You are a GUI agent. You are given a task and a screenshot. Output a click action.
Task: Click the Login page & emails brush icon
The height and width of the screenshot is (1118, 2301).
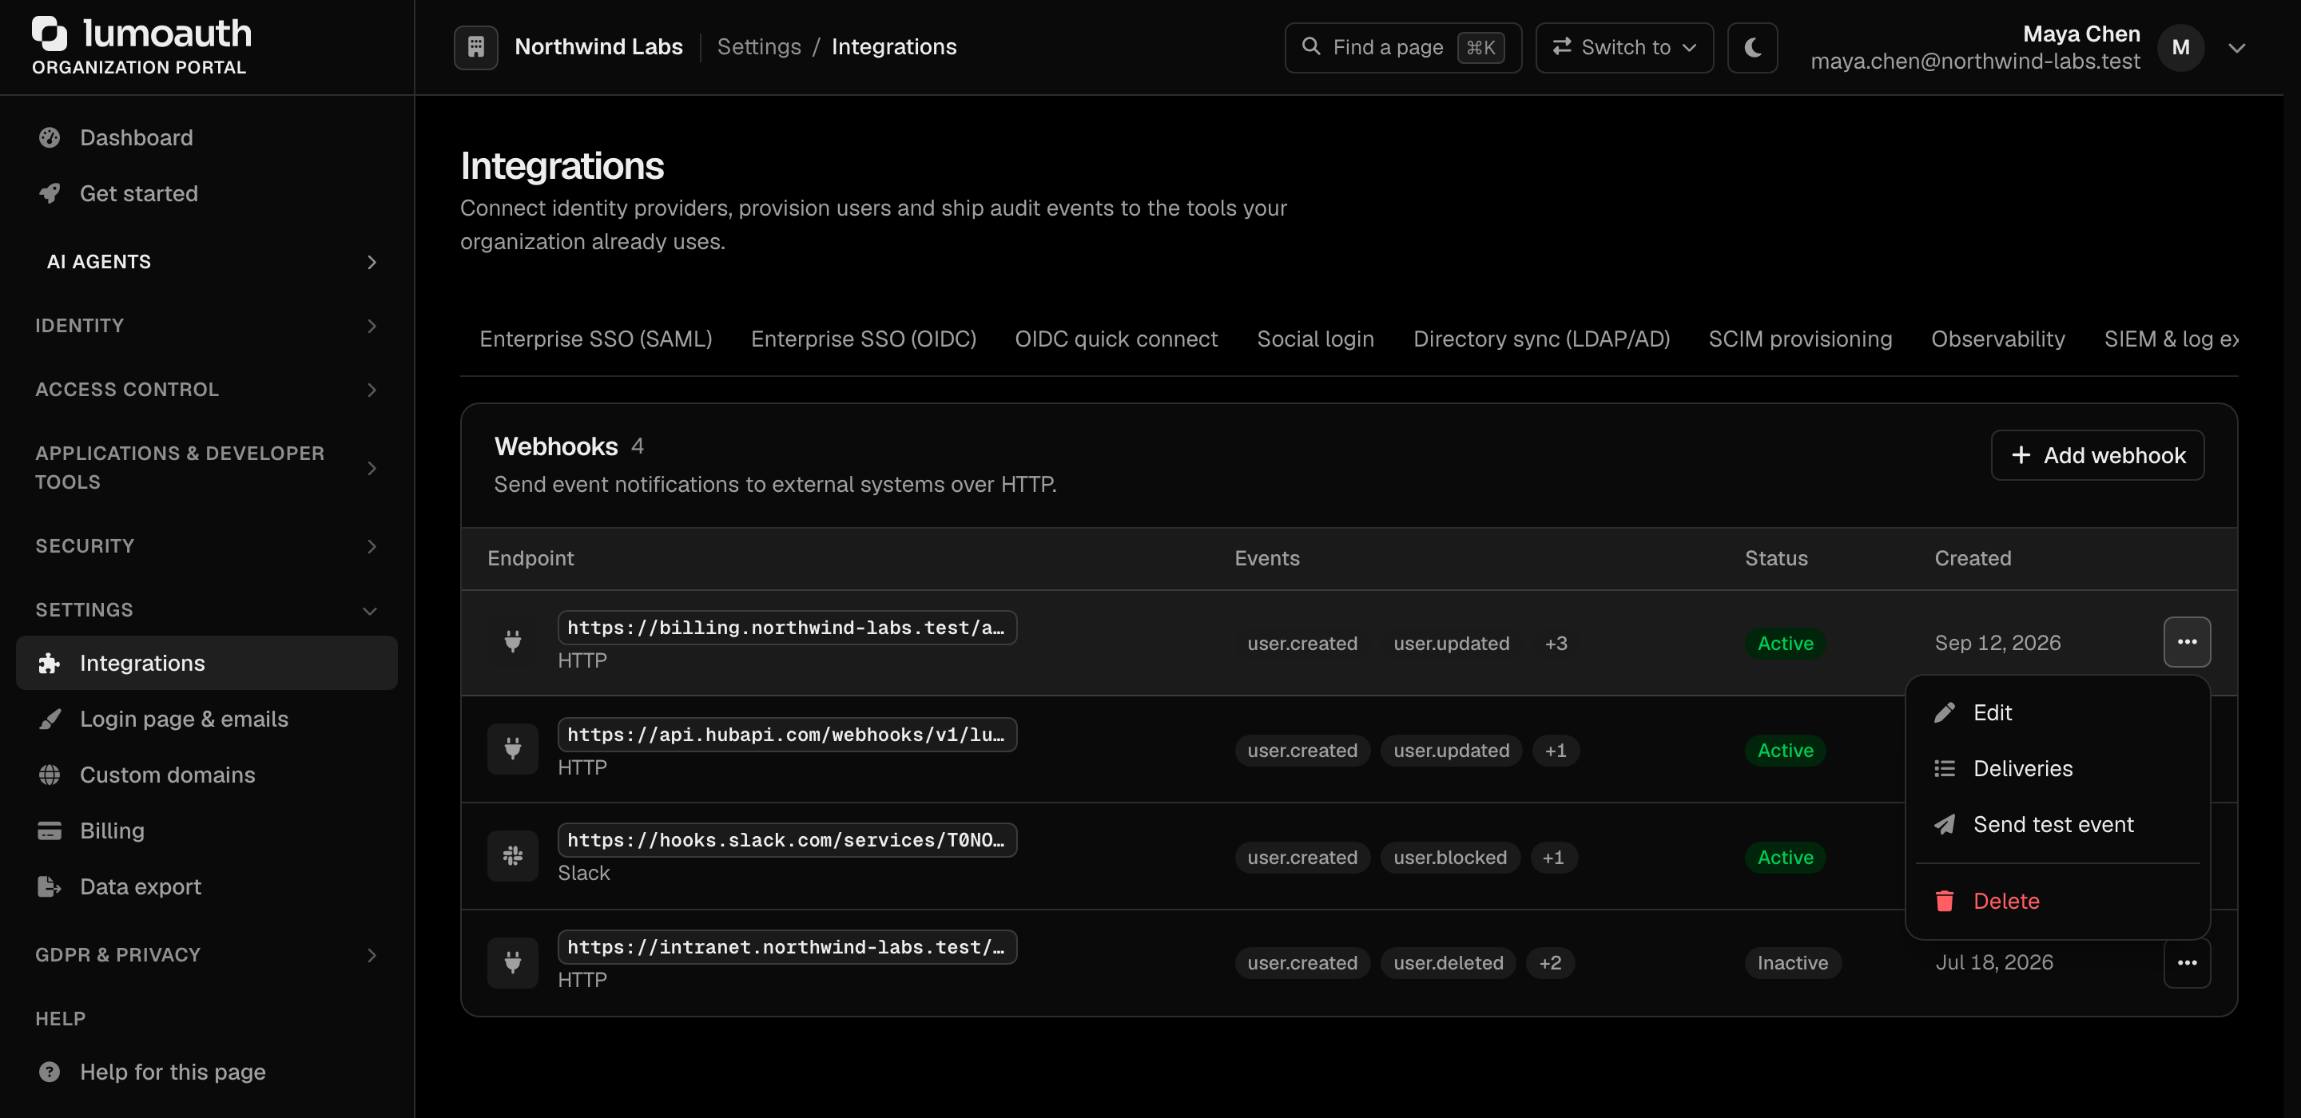(50, 719)
